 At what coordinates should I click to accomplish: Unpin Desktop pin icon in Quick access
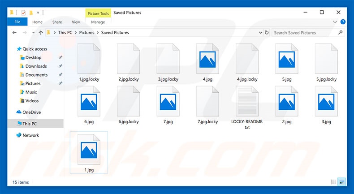point(60,57)
